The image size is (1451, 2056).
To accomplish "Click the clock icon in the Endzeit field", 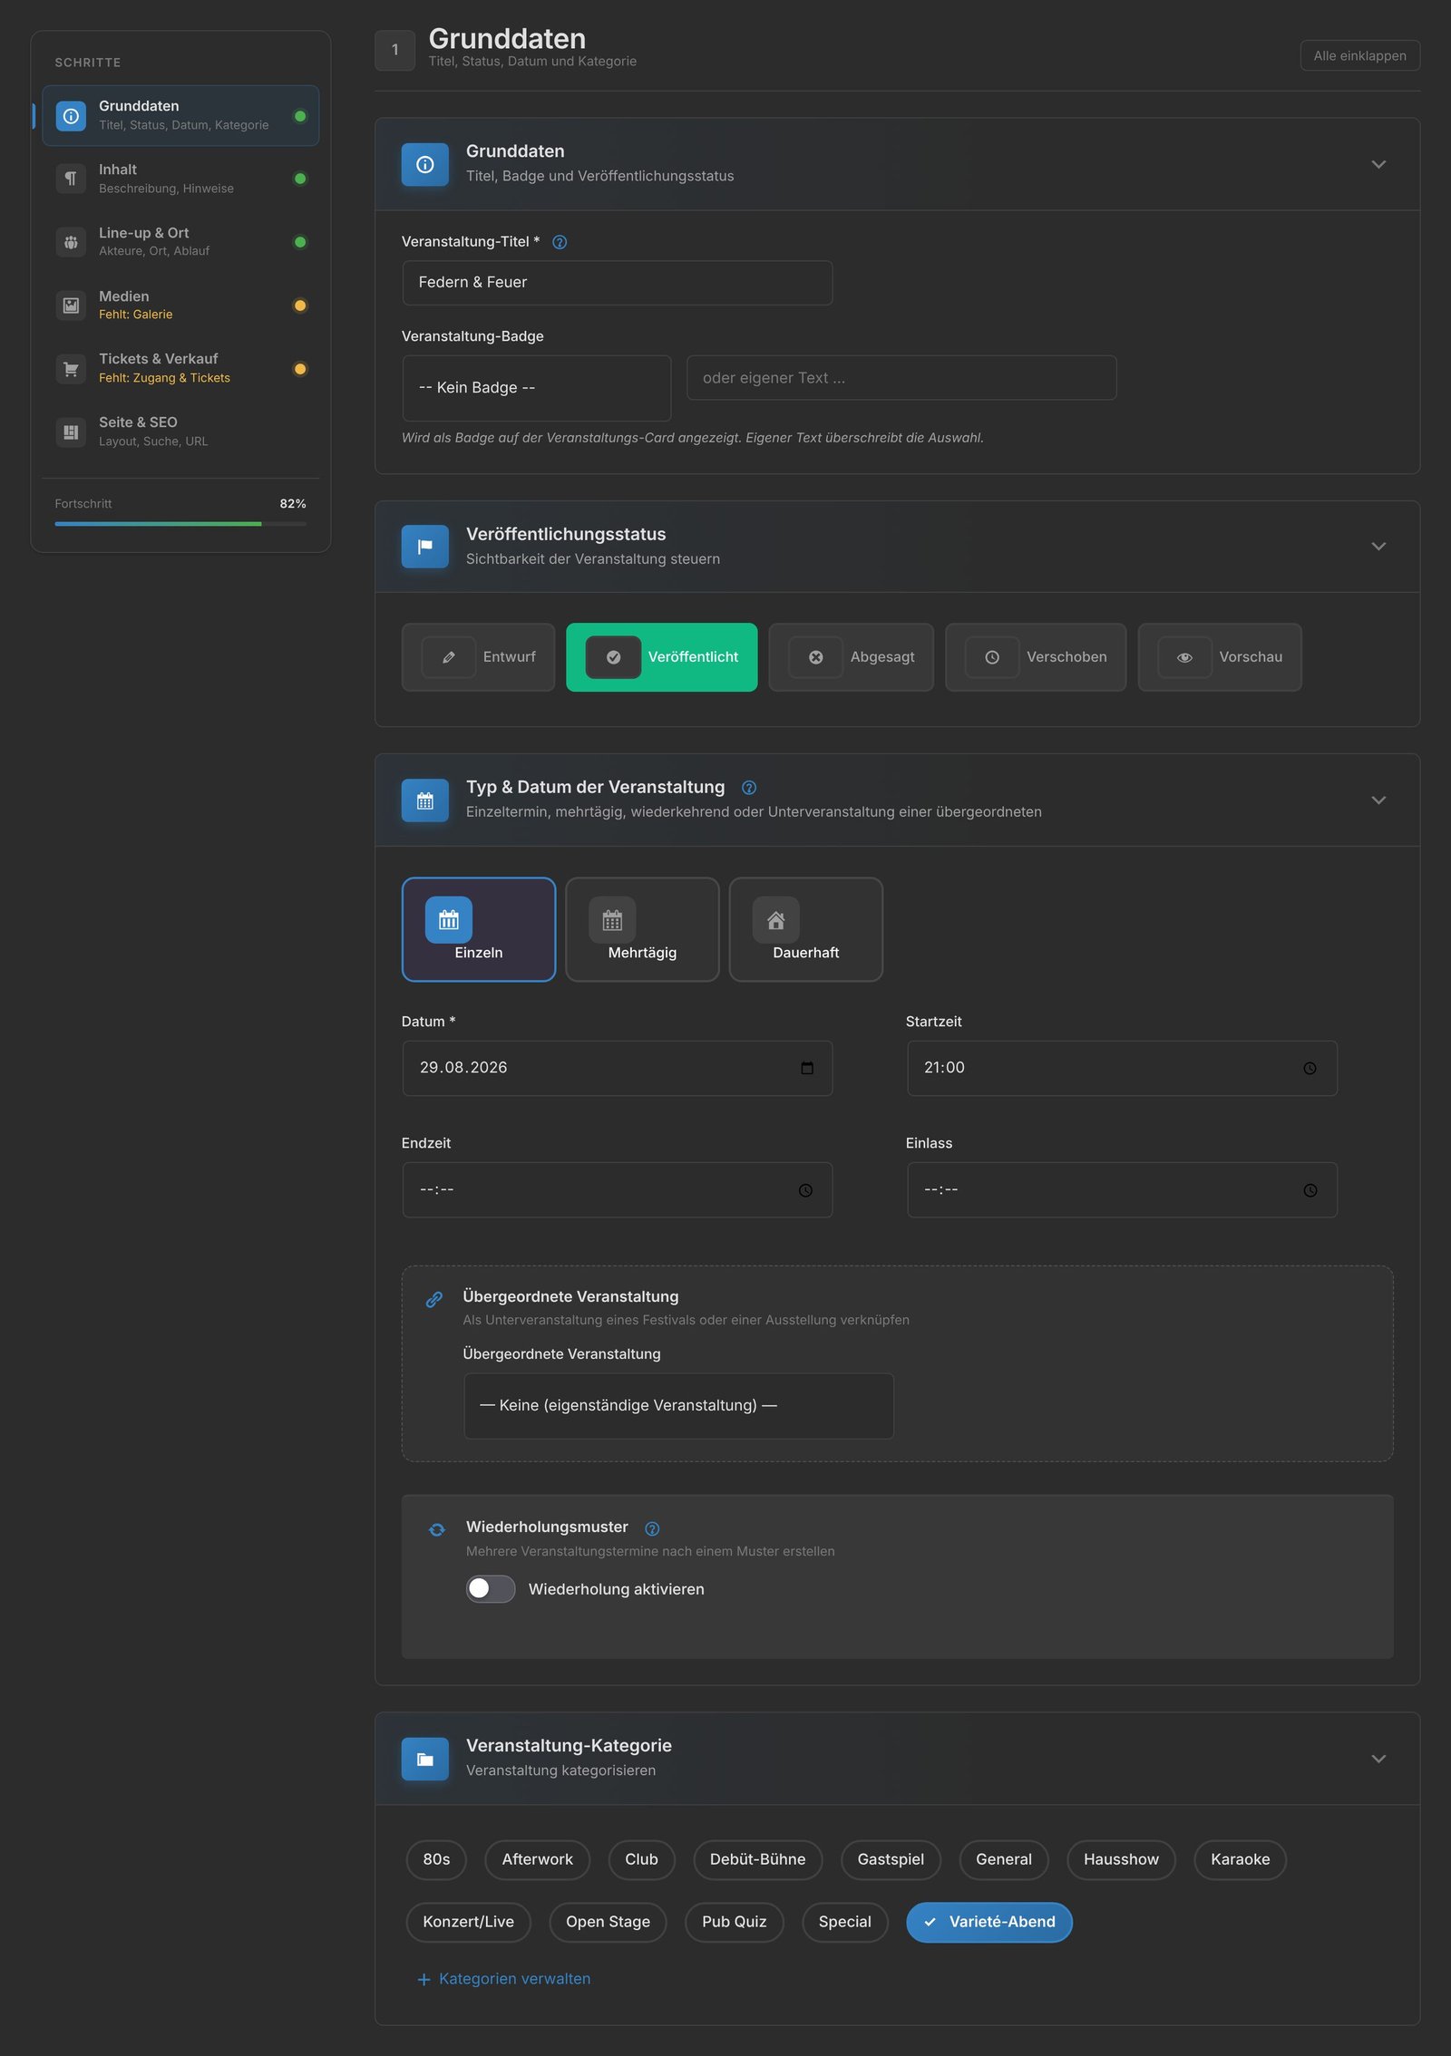I will (805, 1190).
